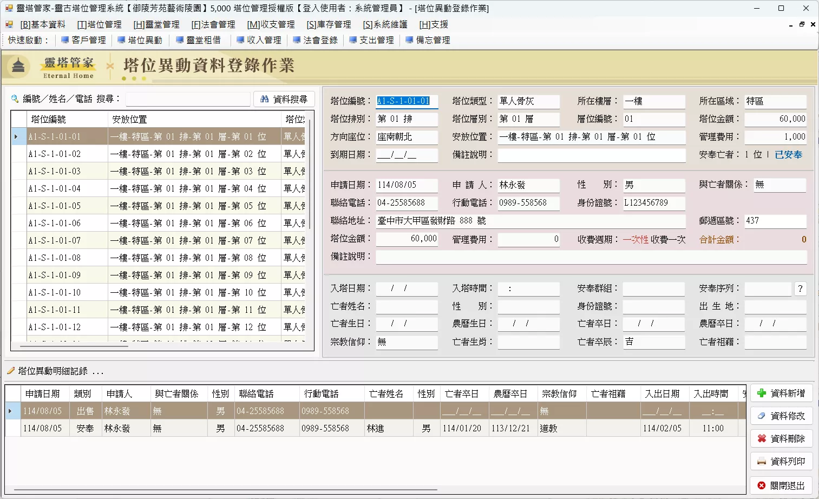Screen dimensions: 819x499
Task: Click the 聯絡地址 field
Action: tap(530, 221)
